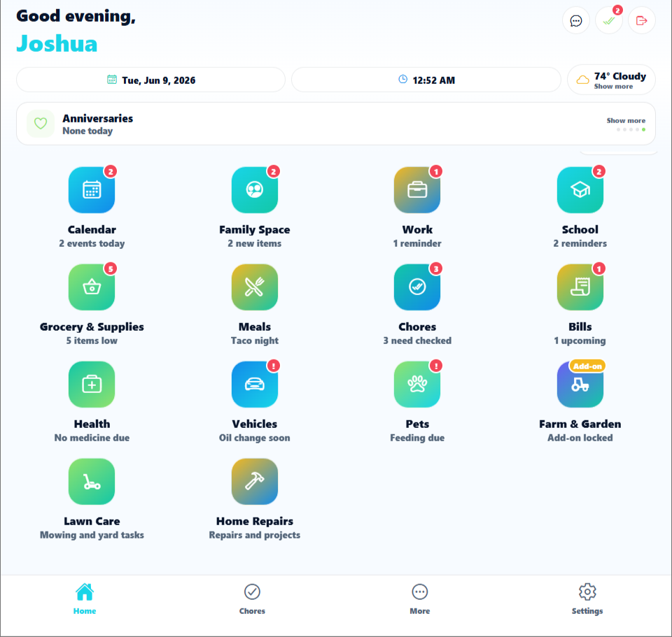Viewport: 672px width, 637px height.
Task: Click the cloudy weather icon
Action: (x=582, y=80)
